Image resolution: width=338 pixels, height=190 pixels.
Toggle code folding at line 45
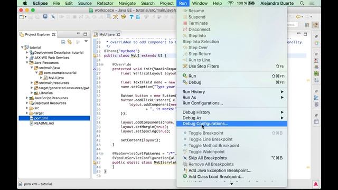102,154
